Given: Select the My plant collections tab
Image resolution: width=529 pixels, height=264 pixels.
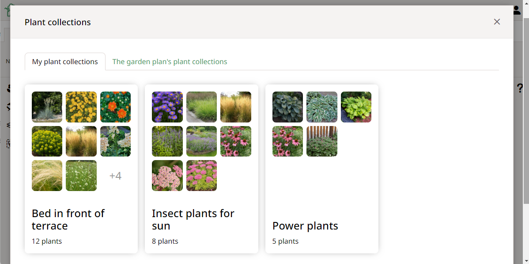Looking at the screenshot, I should 65,61.
